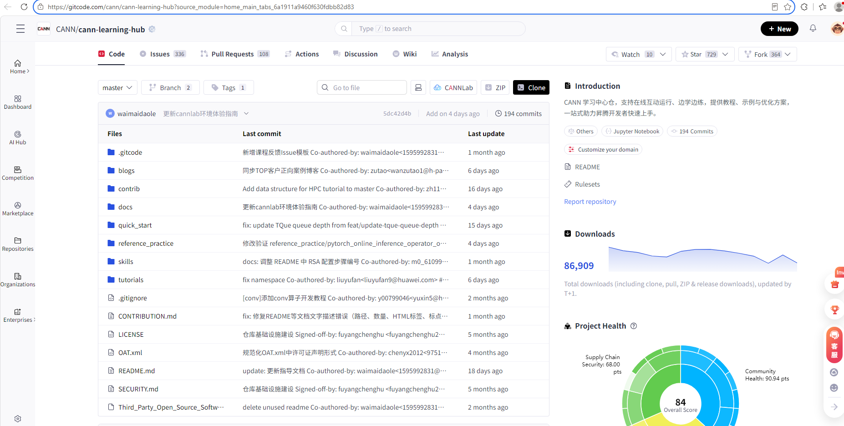844x426 pixels.
Task: Click Report repository link
Action: click(590, 202)
